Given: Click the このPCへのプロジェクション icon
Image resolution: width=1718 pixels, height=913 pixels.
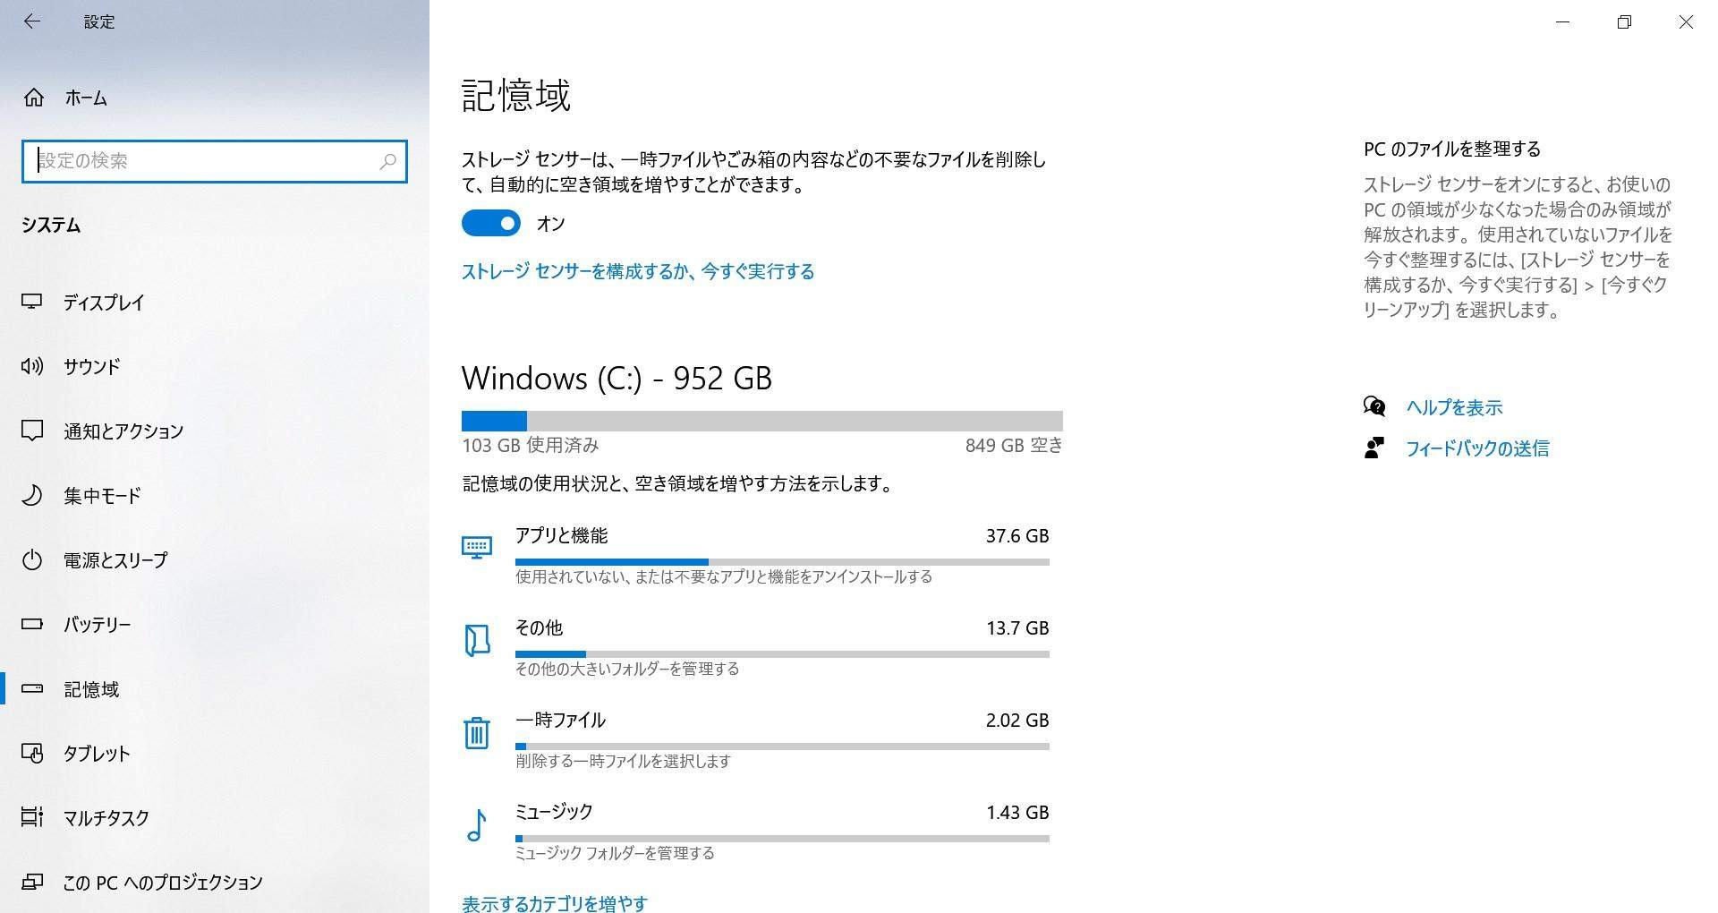Looking at the screenshot, I should [x=33, y=882].
